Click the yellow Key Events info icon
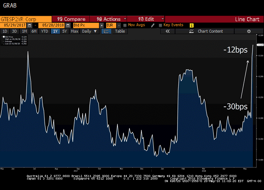Viewport: 264px width, 190px height. pyautogui.click(x=192, y=25)
